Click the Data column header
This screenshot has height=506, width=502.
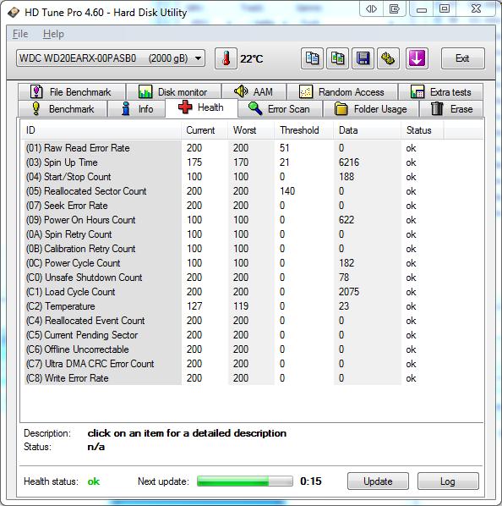tap(368, 130)
